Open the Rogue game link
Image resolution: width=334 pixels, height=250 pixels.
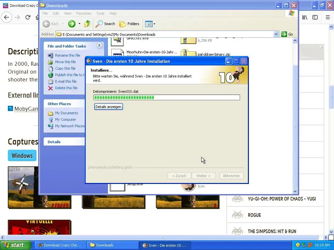[254, 215]
